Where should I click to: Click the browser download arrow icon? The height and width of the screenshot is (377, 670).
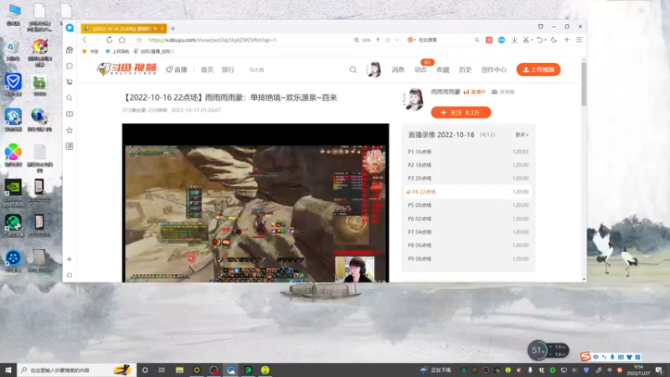point(514,39)
